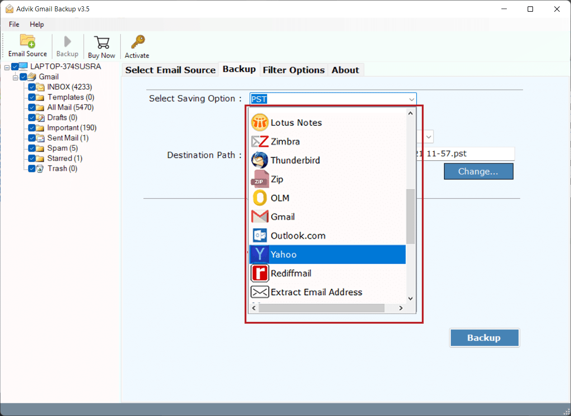This screenshot has height=416, width=571.
Task: Click the Gmail folder icon in tree
Action: [32, 77]
